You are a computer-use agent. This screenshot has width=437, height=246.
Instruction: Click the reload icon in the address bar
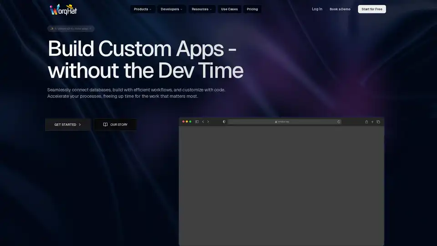339,122
